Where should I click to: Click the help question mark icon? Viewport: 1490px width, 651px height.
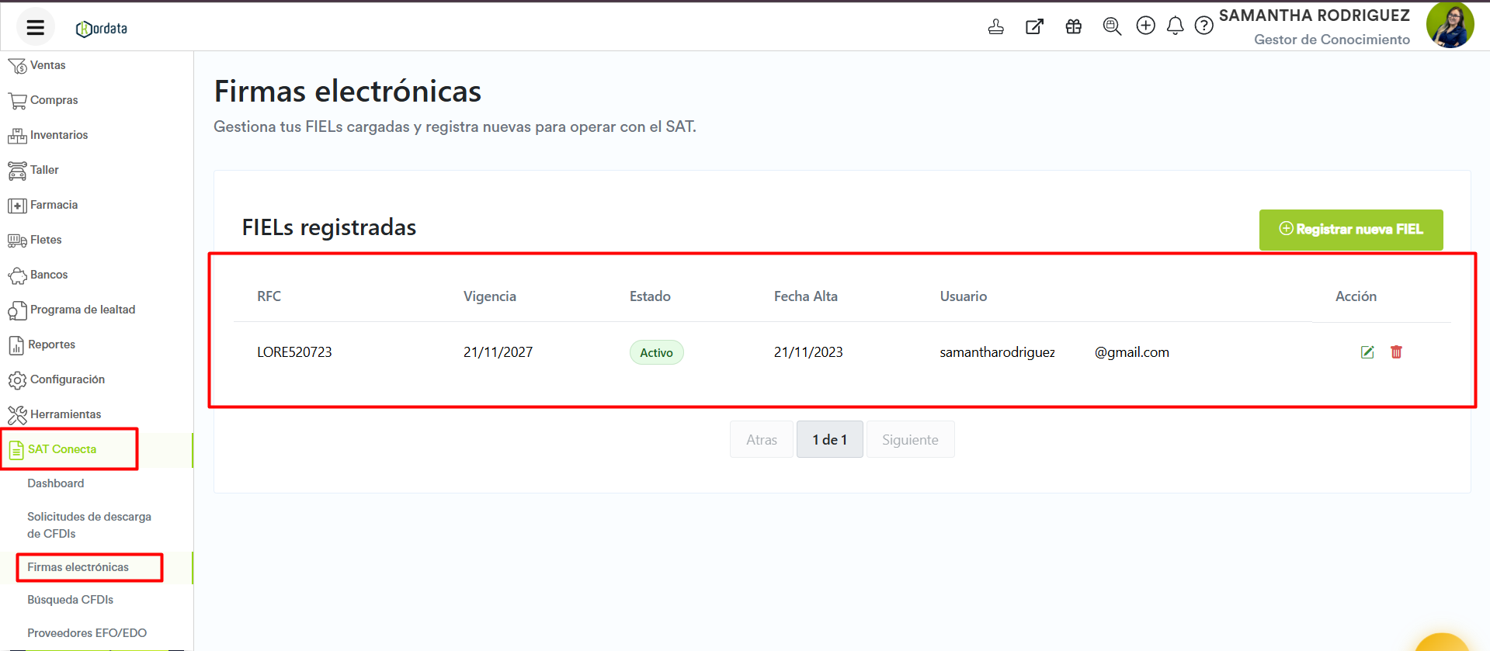[x=1203, y=26]
